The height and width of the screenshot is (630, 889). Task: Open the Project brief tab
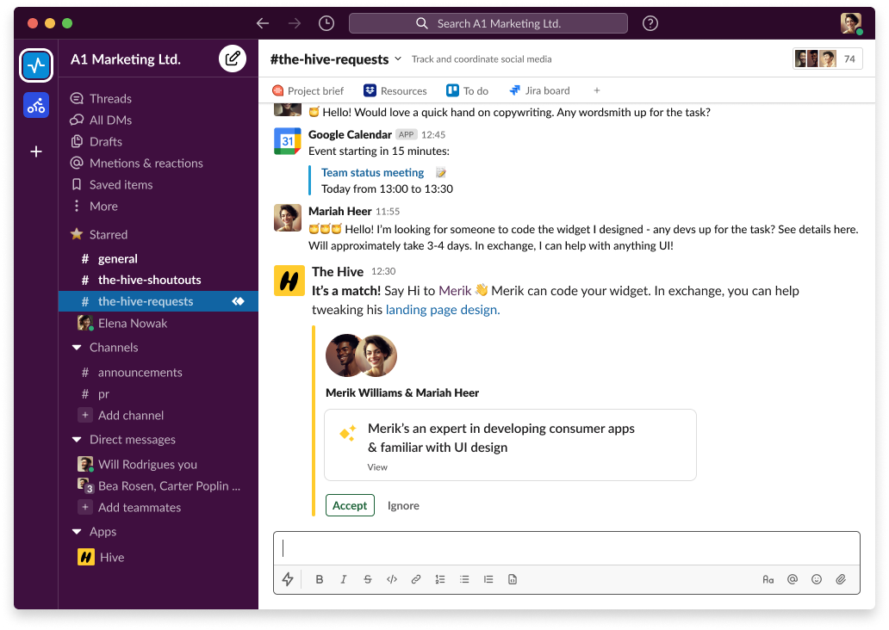pyautogui.click(x=308, y=90)
